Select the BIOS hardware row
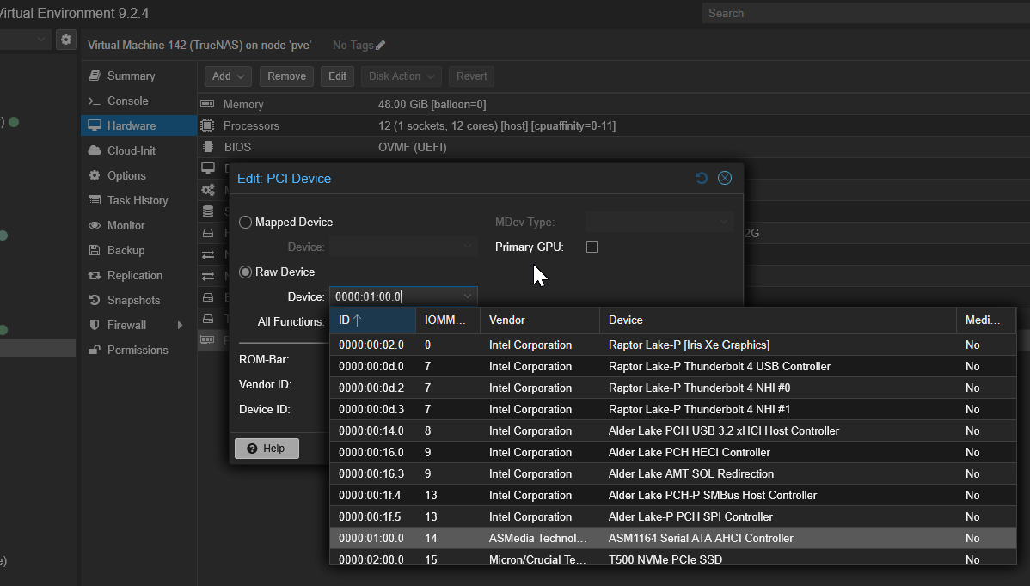1030x586 pixels. [x=614, y=148]
